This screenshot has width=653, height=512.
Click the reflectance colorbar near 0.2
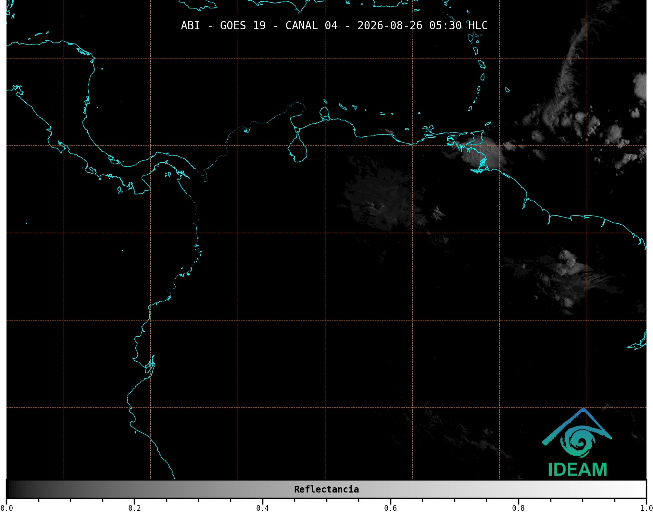tap(134, 489)
